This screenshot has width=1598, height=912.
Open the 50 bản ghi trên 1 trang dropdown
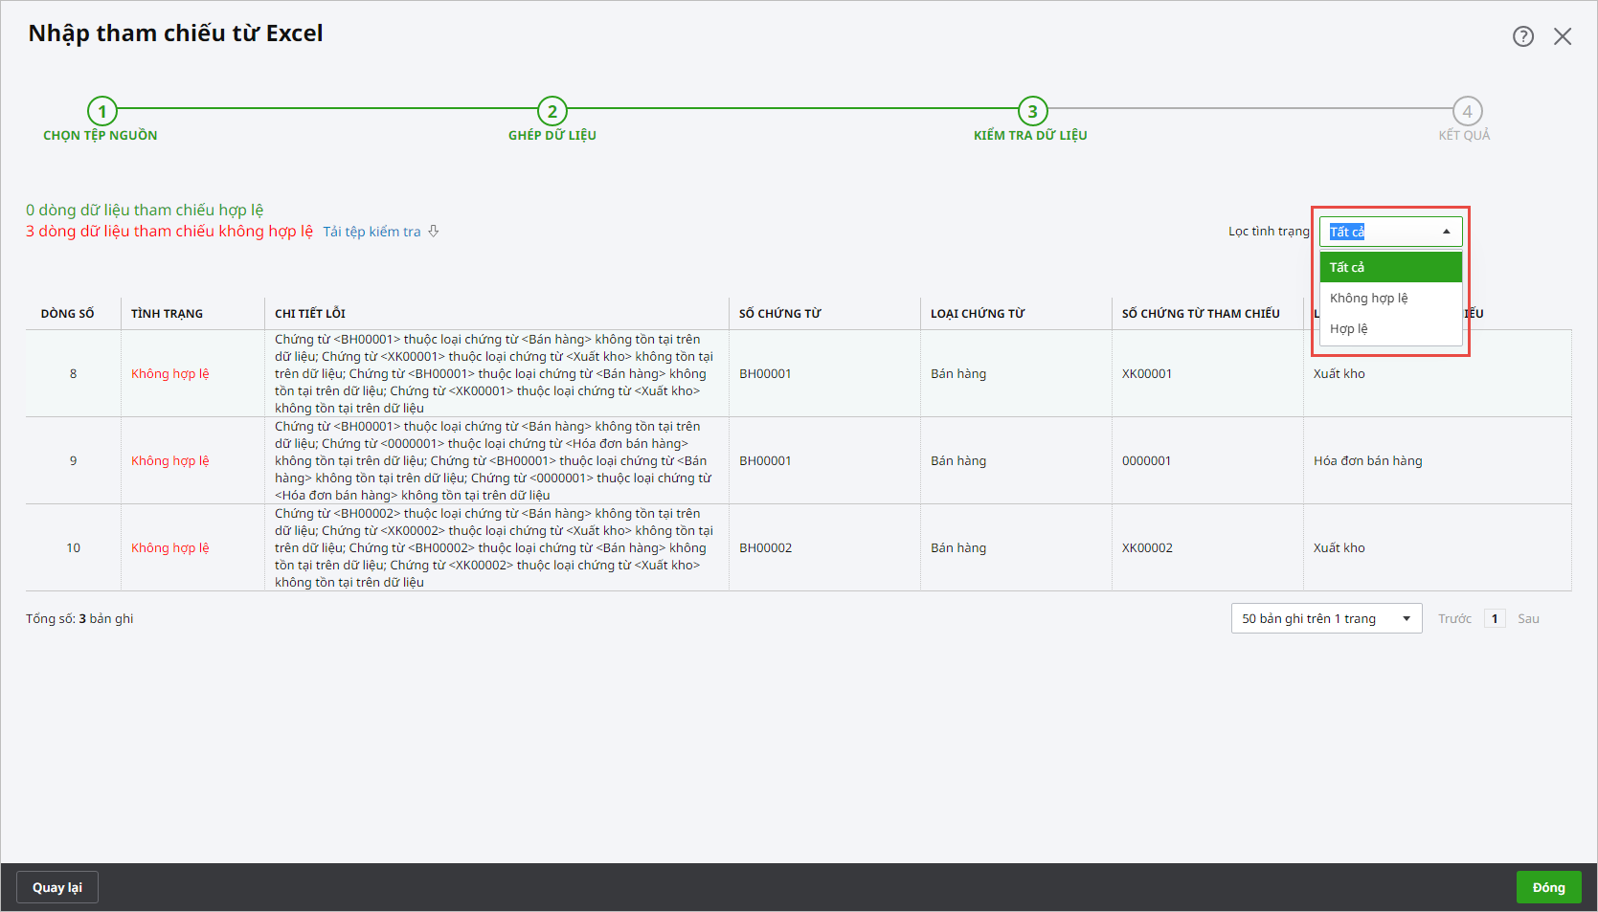[x=1326, y=619]
